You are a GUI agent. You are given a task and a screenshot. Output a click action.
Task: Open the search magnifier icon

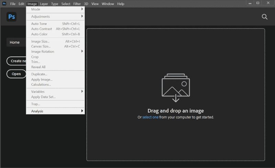[x=264, y=17]
